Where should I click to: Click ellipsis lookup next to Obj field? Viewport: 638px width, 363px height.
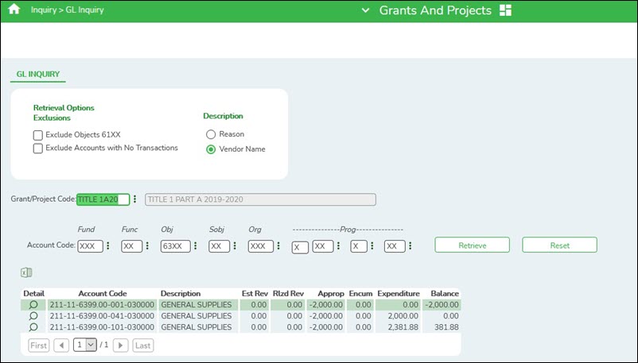click(196, 246)
